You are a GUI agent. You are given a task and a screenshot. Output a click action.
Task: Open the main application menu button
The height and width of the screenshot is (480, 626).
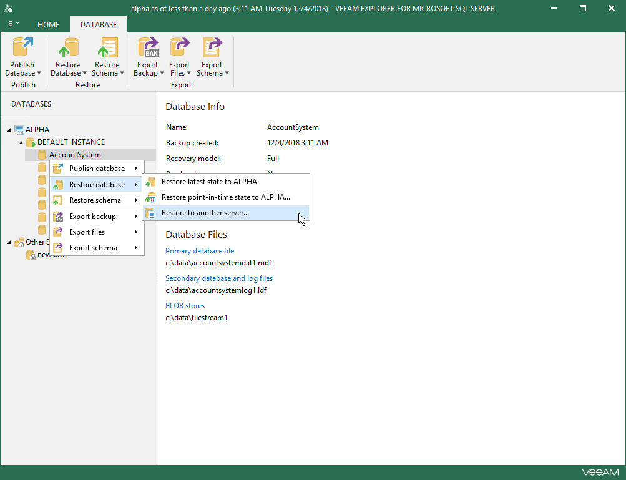coord(13,24)
